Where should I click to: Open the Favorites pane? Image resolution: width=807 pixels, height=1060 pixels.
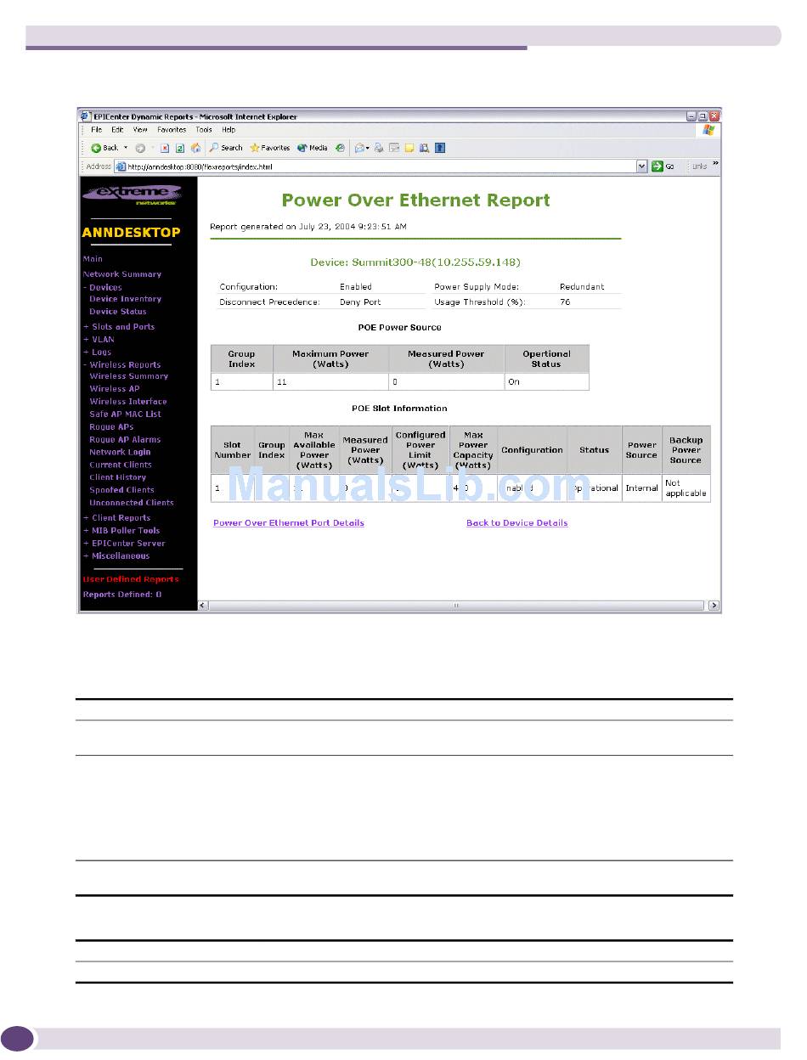[269, 148]
